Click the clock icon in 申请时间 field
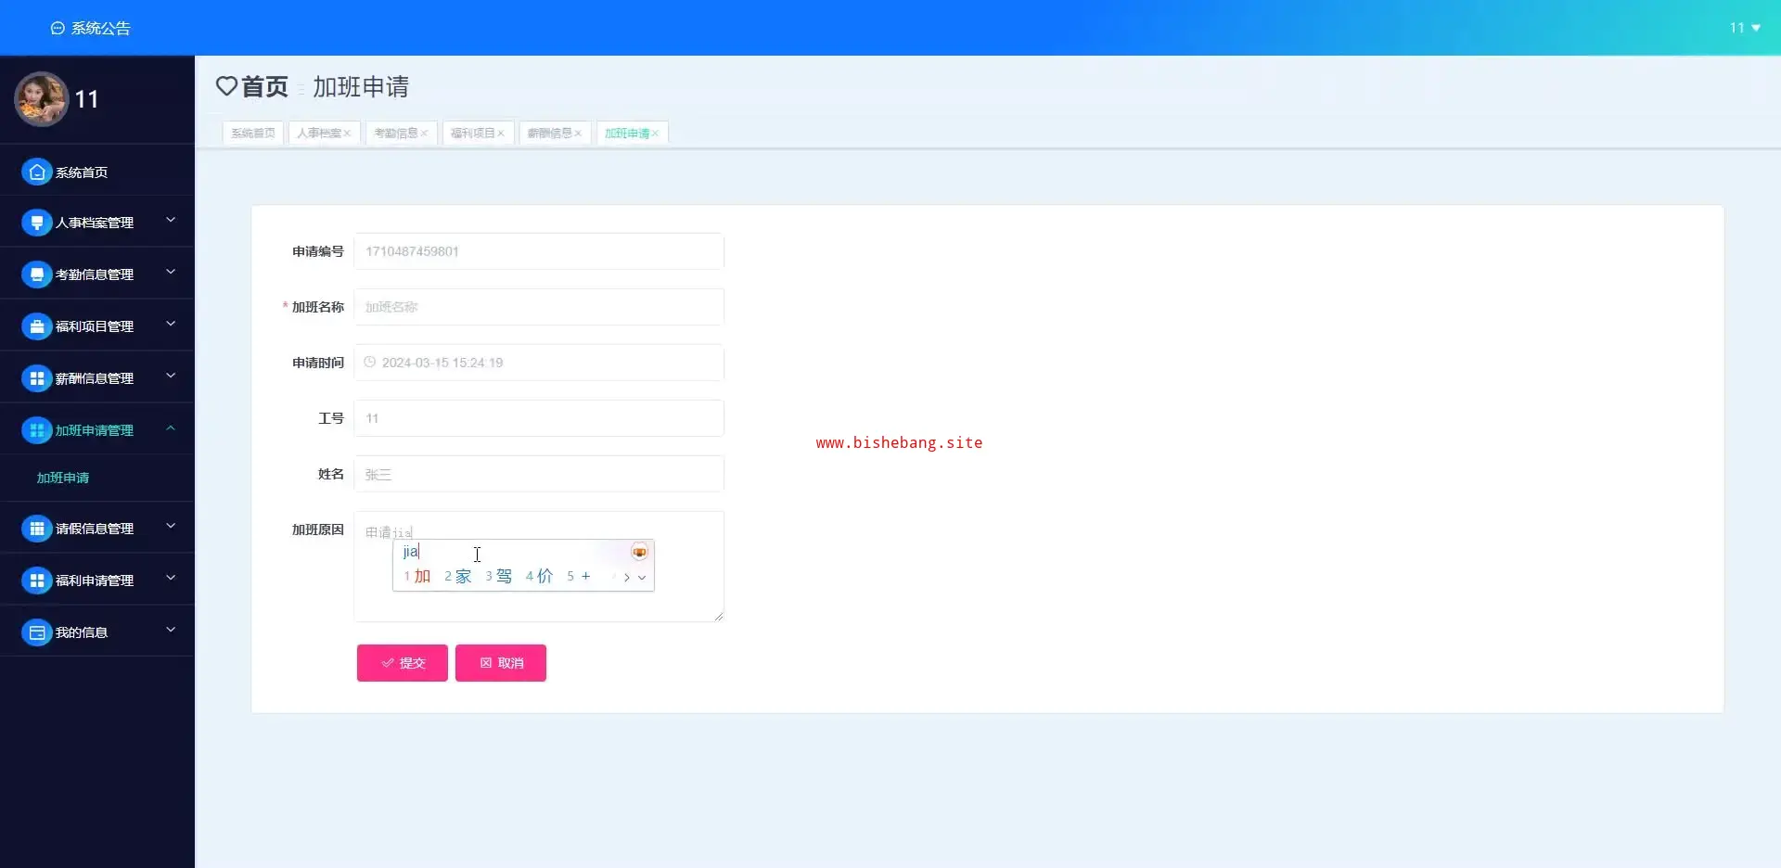The width and height of the screenshot is (1781, 868). click(x=370, y=363)
